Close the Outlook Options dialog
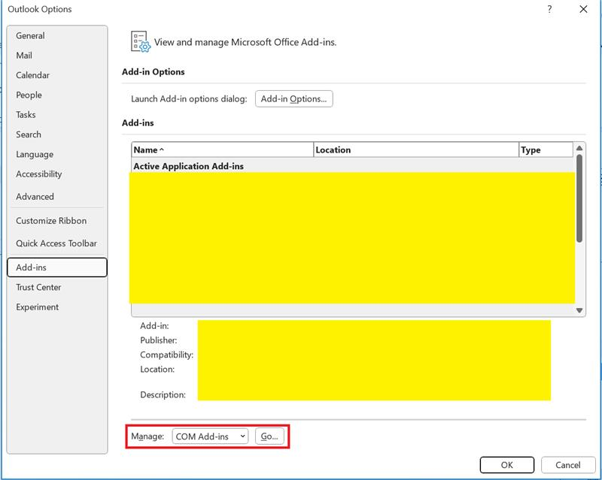The width and height of the screenshot is (602, 480). [x=583, y=9]
